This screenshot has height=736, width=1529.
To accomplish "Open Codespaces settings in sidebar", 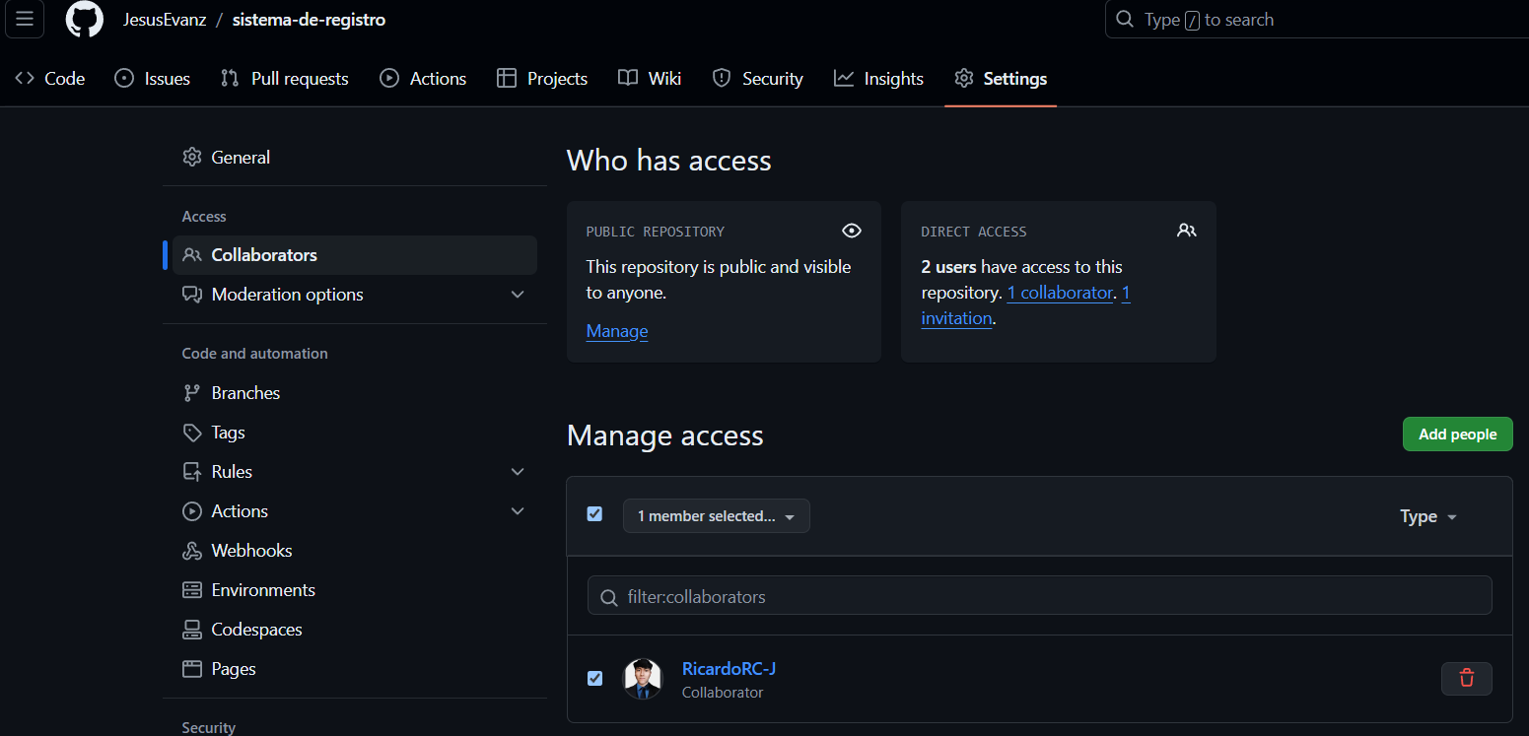I will pyautogui.click(x=355, y=630).
